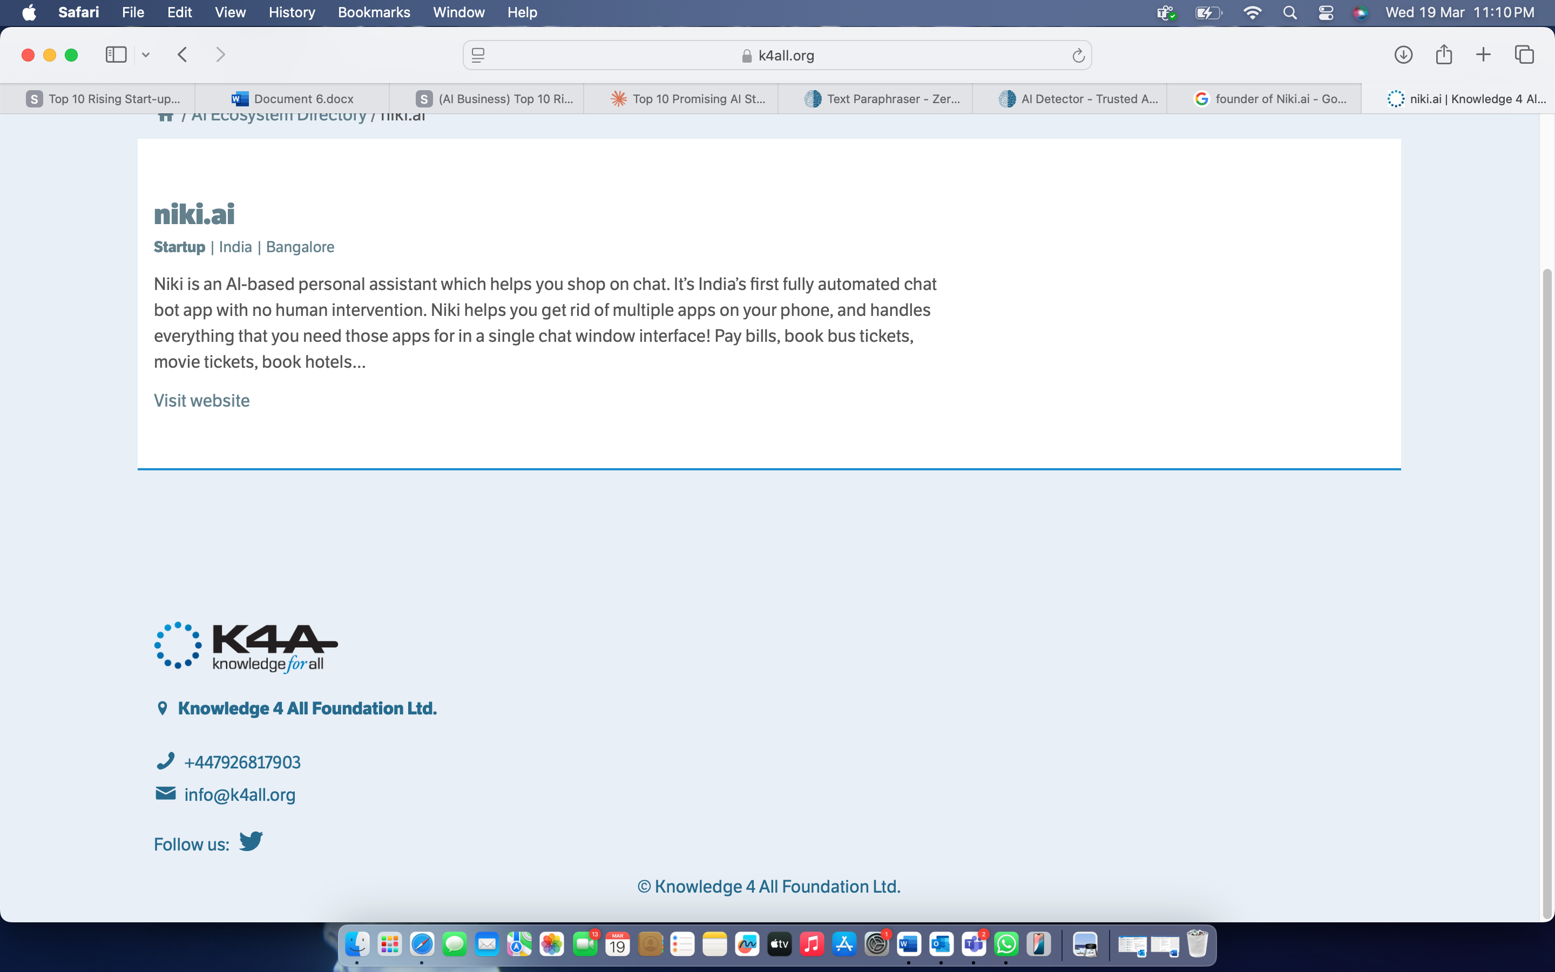The width and height of the screenshot is (1555, 972).
Task: Open Siri from the menu bar
Action: click(1360, 12)
